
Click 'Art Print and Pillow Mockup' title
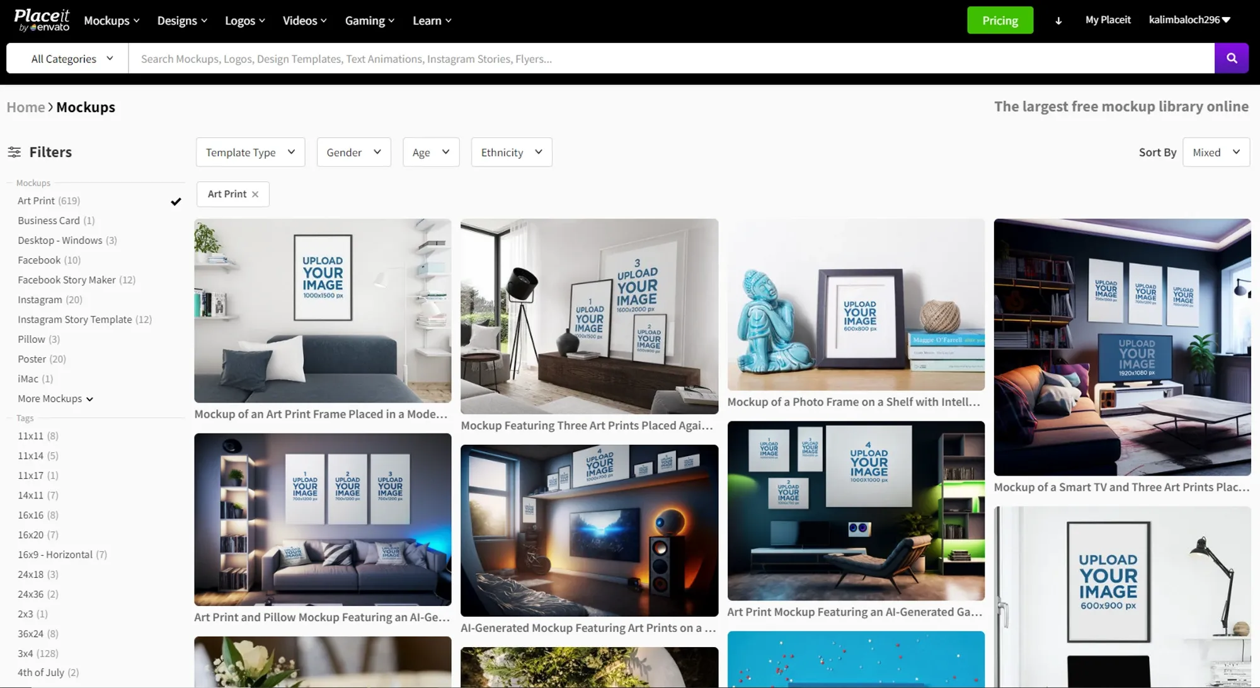click(322, 617)
